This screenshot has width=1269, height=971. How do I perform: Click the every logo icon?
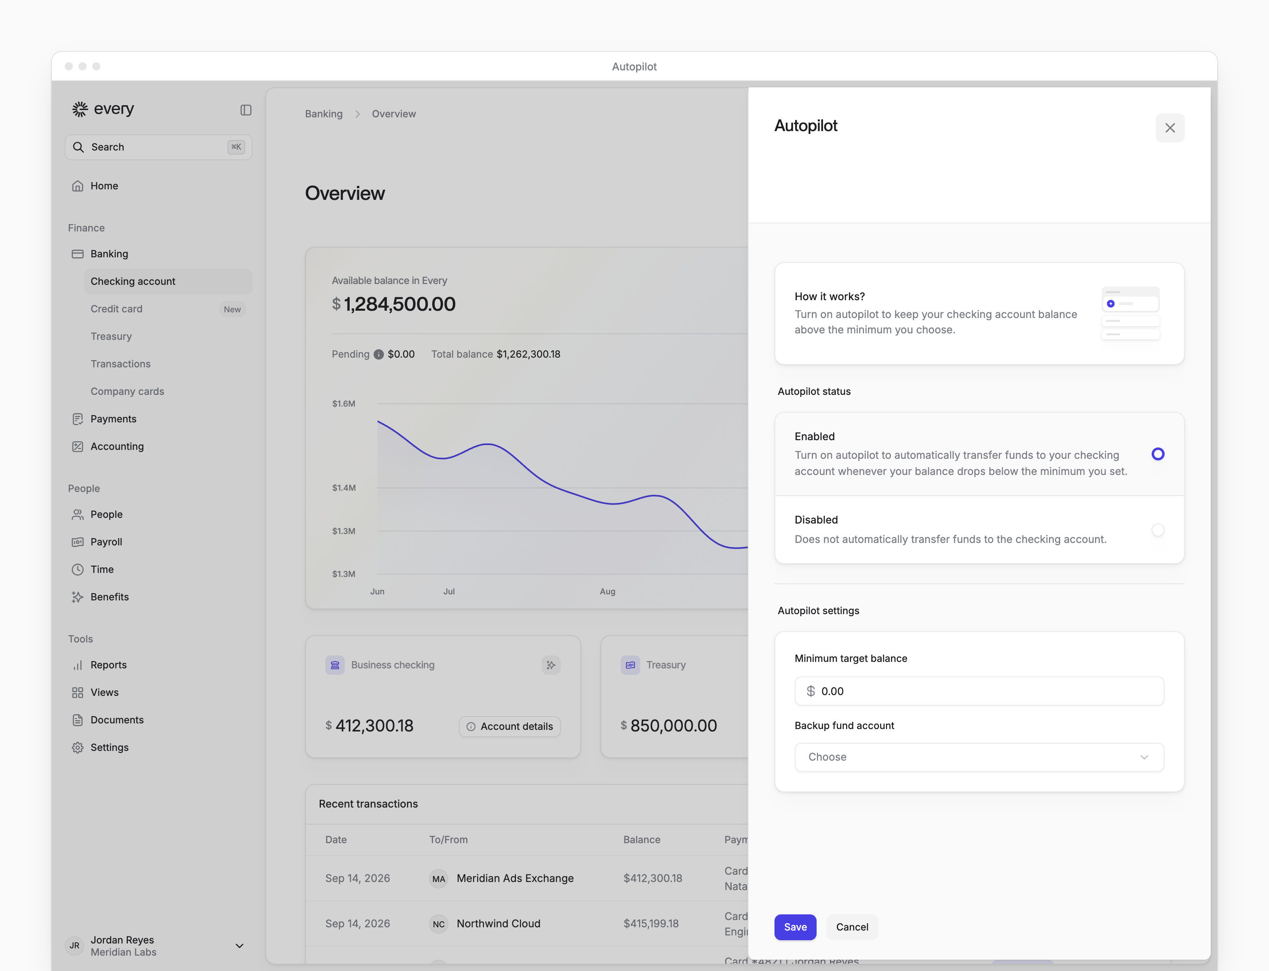(80, 109)
